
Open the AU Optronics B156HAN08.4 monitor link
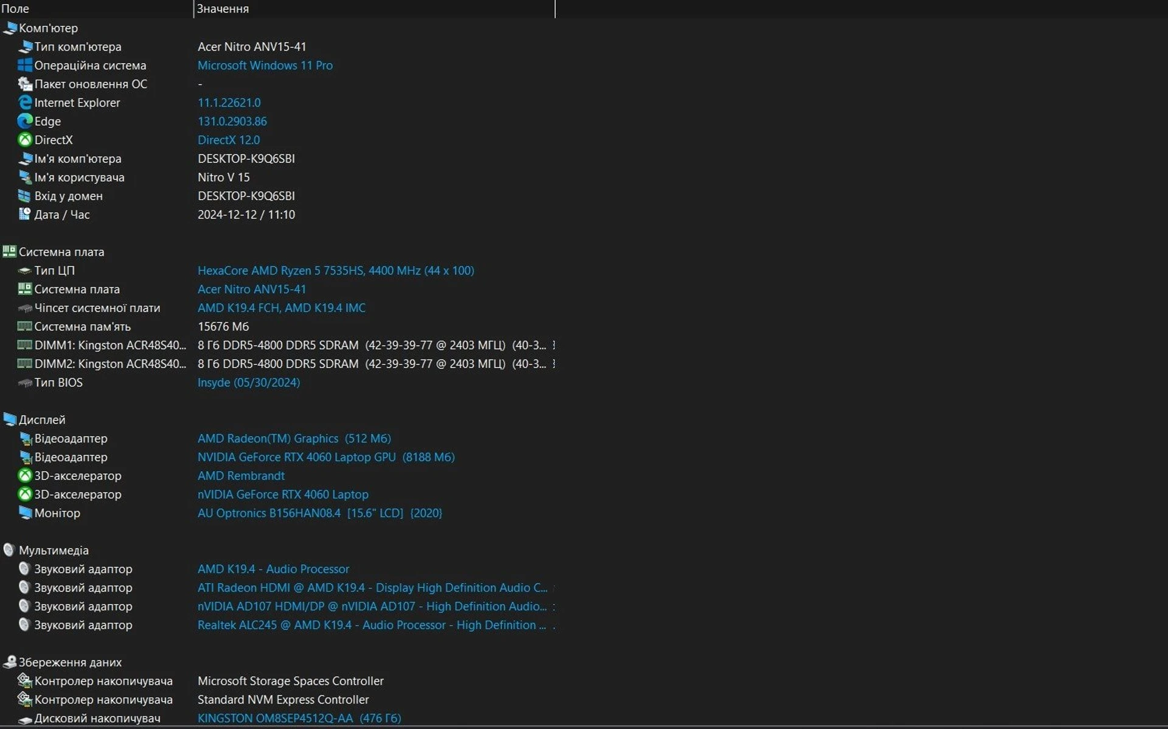pos(320,513)
